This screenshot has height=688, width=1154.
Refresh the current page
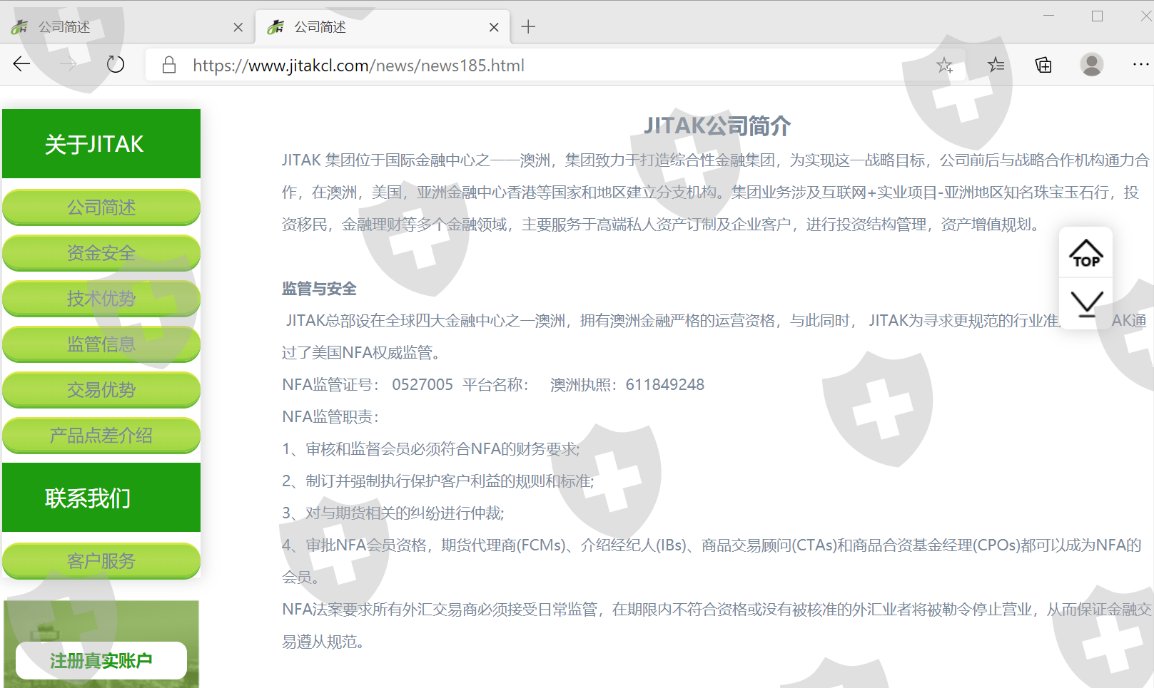point(116,65)
